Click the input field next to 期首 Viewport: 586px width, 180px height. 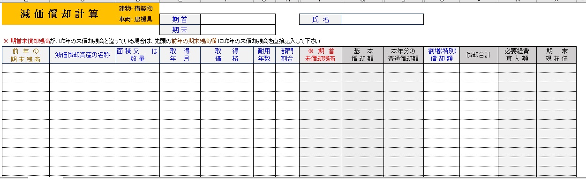[238, 19]
